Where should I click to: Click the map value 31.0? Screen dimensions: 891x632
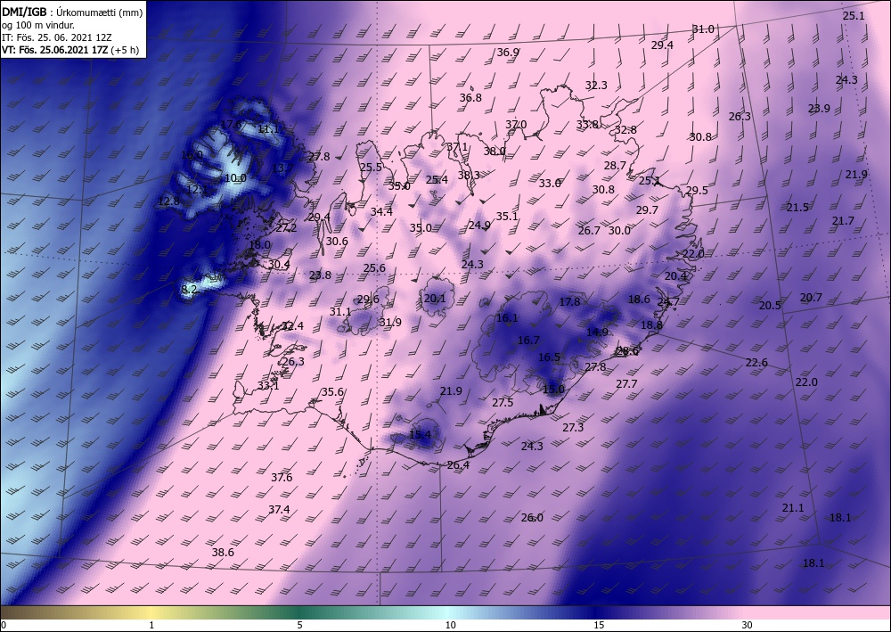coord(703,29)
